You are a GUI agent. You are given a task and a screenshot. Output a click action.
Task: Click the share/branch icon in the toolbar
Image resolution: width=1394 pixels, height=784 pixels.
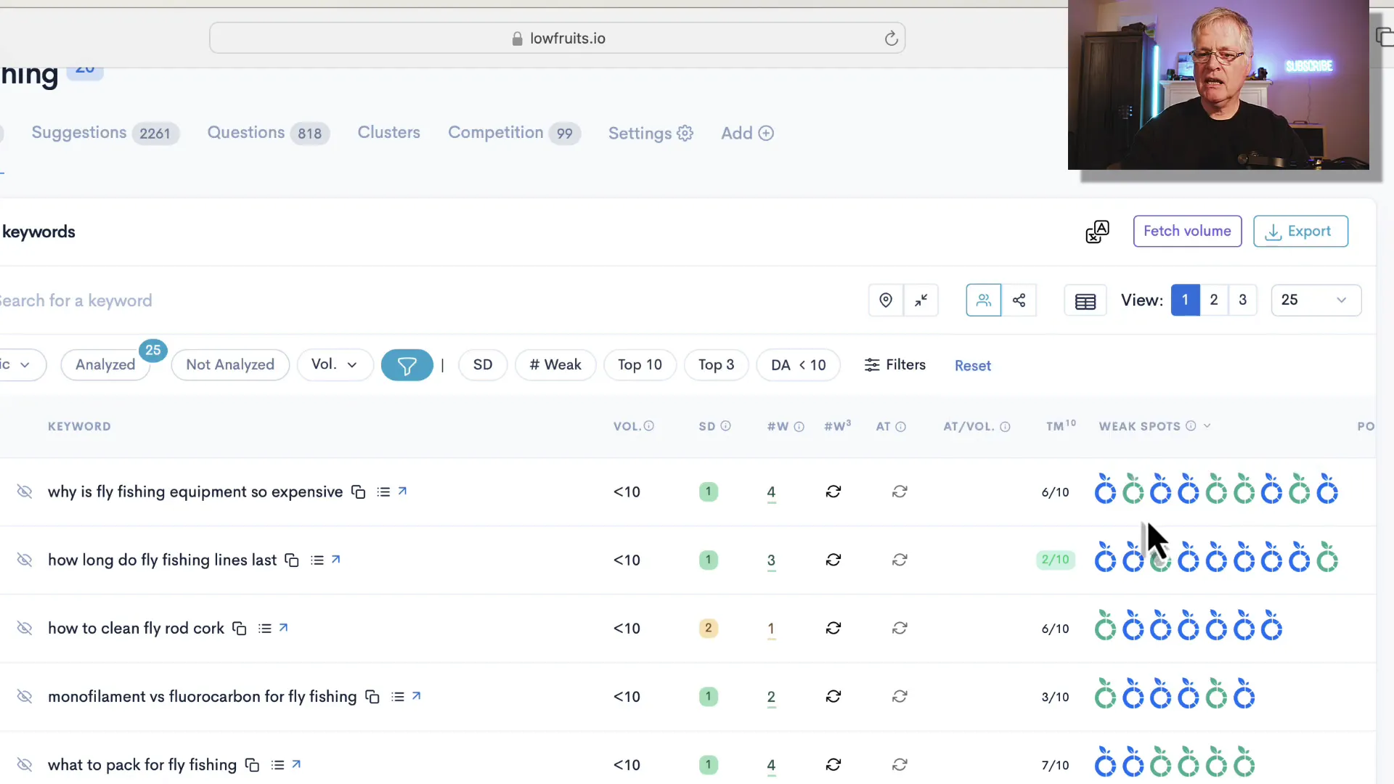click(x=1019, y=300)
